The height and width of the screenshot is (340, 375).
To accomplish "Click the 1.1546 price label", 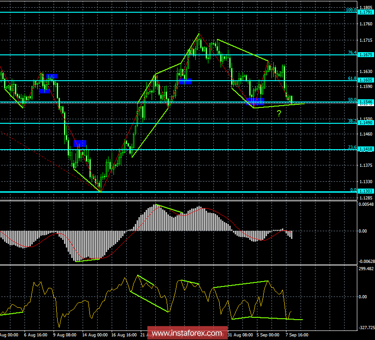I will point(365,102).
